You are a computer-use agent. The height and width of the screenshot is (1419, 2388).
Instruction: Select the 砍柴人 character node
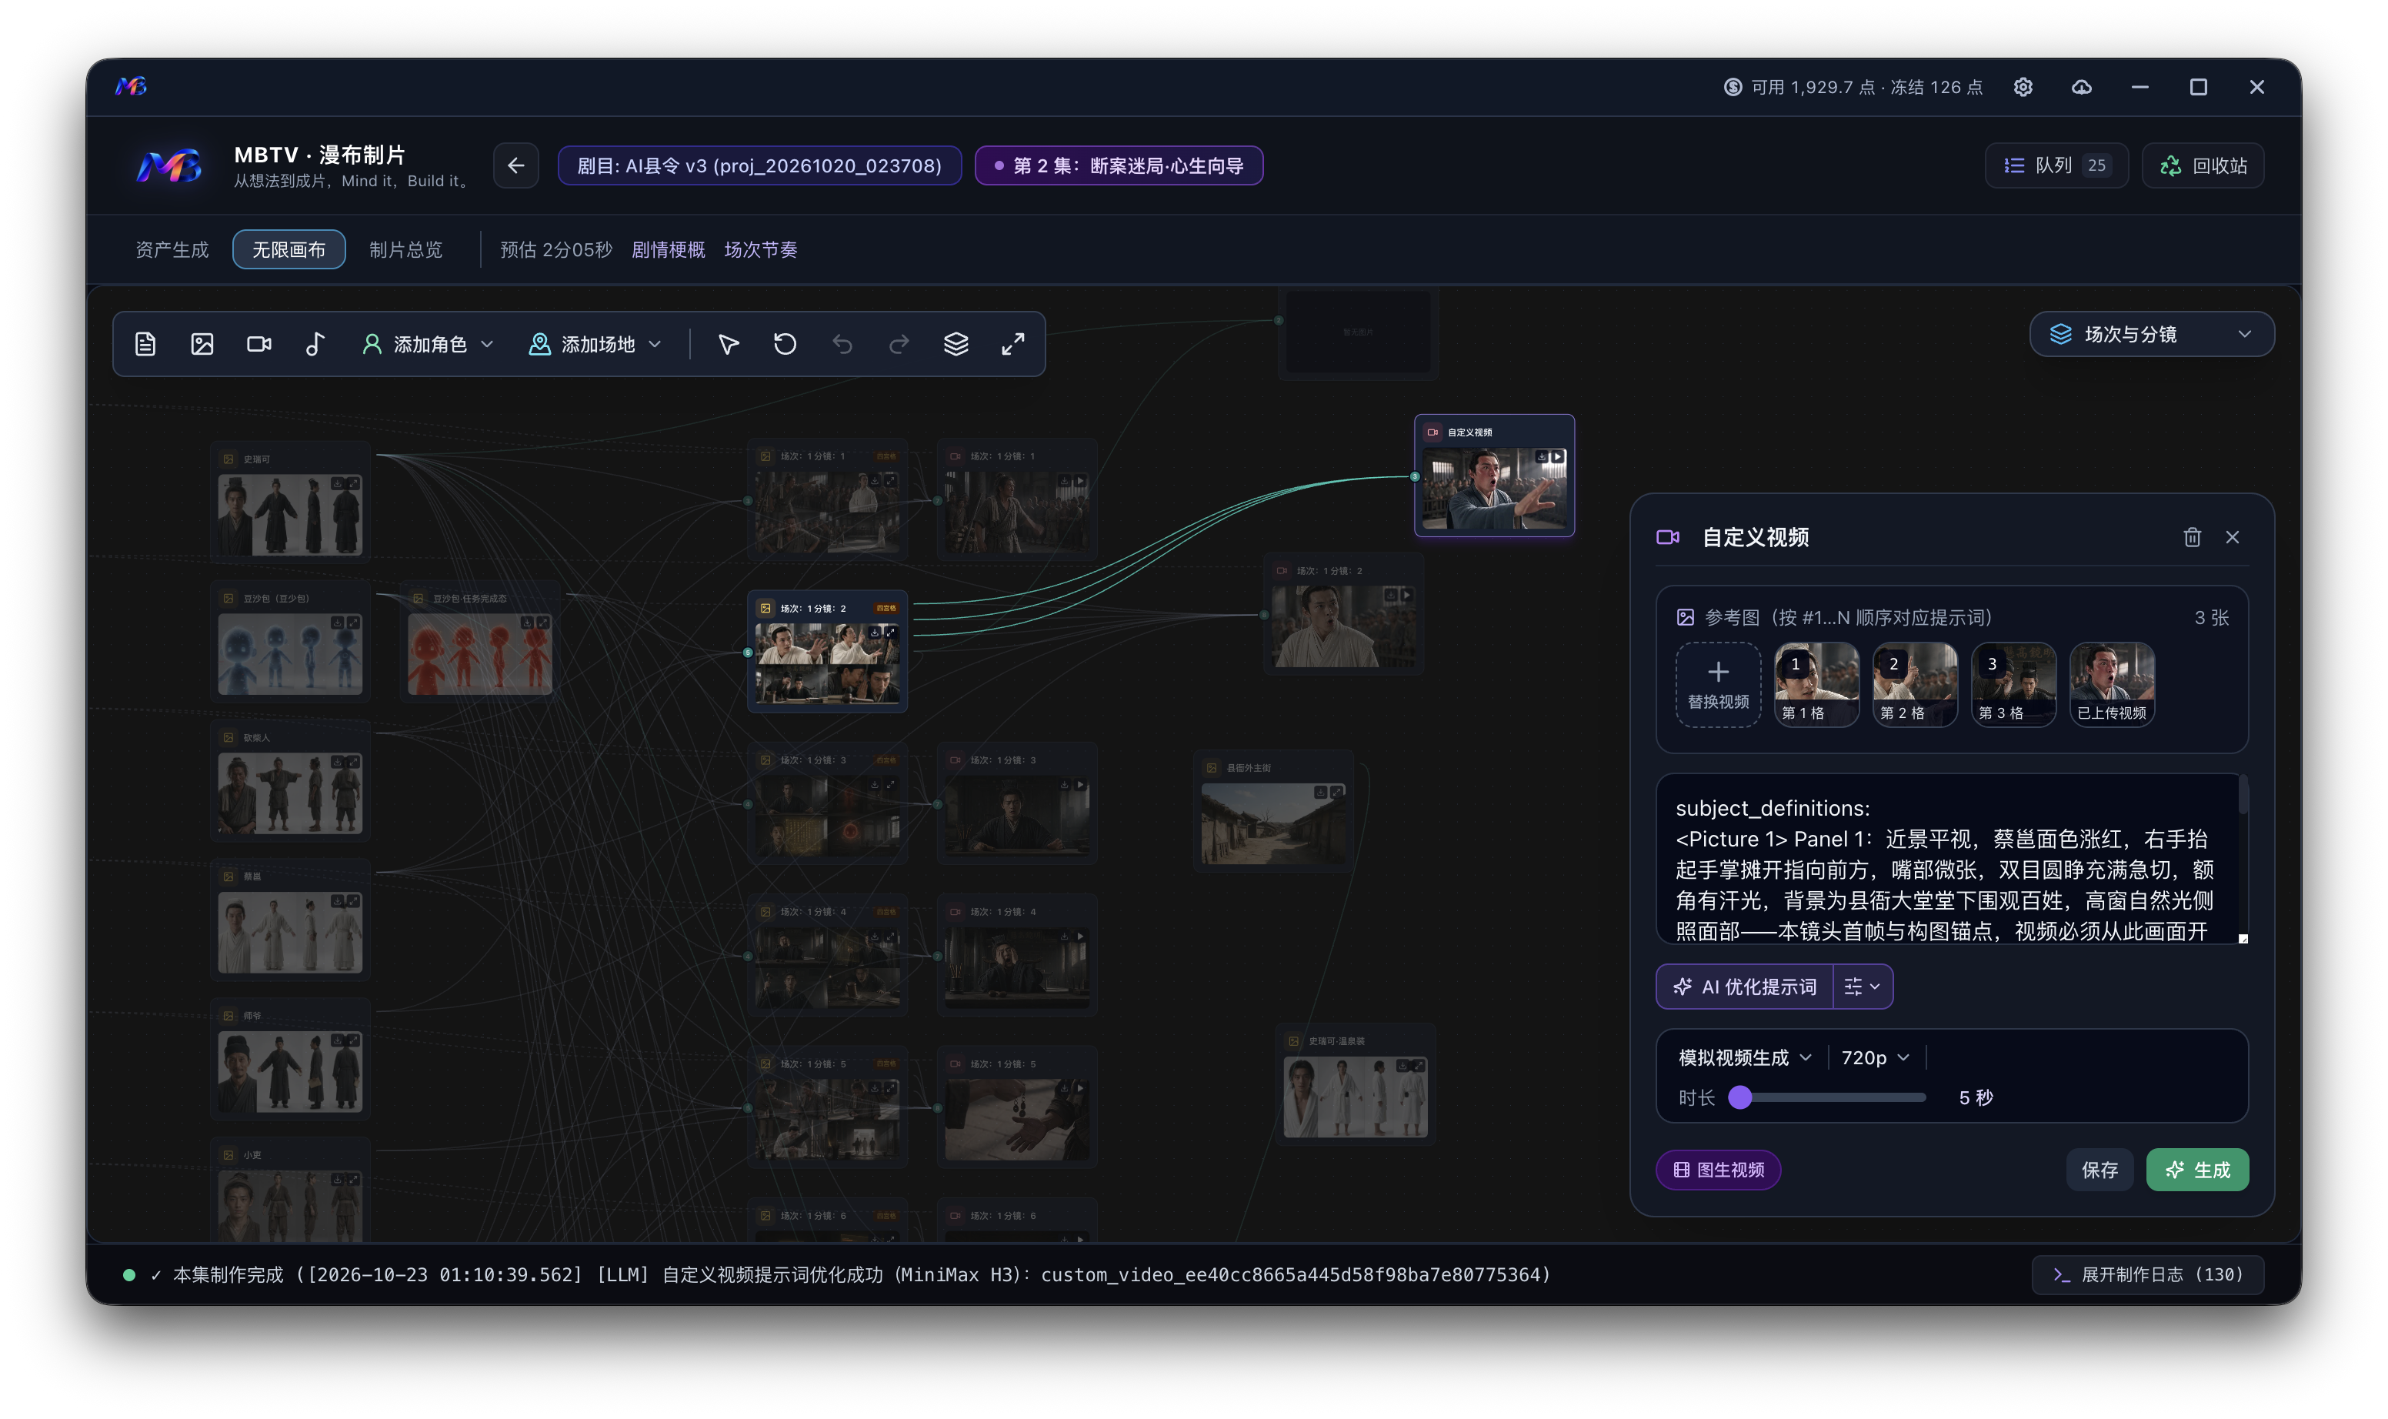(290, 780)
